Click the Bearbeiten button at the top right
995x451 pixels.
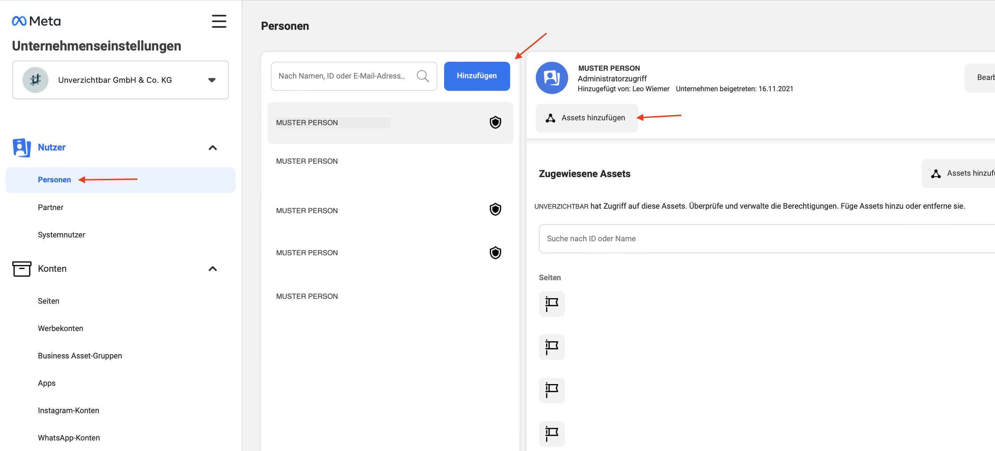coord(980,78)
